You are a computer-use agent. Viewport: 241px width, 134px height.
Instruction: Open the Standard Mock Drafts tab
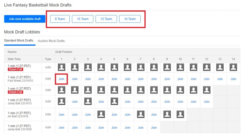[19, 41]
